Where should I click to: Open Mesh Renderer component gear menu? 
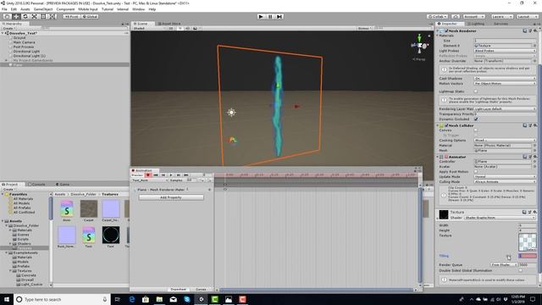coord(535,30)
